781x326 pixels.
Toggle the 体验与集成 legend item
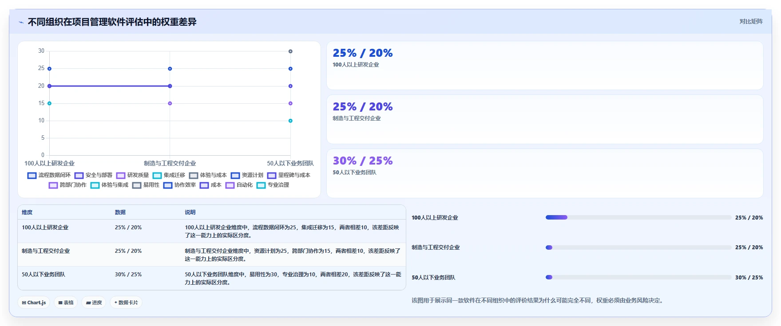coord(109,185)
